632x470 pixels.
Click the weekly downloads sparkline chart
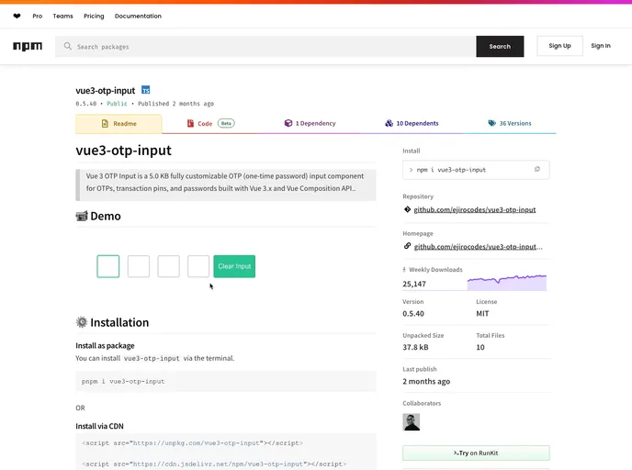(x=507, y=283)
